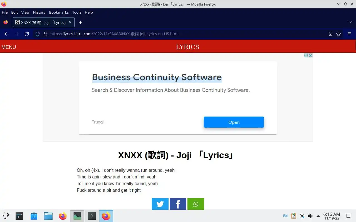Click the forward navigation arrow

17,34
